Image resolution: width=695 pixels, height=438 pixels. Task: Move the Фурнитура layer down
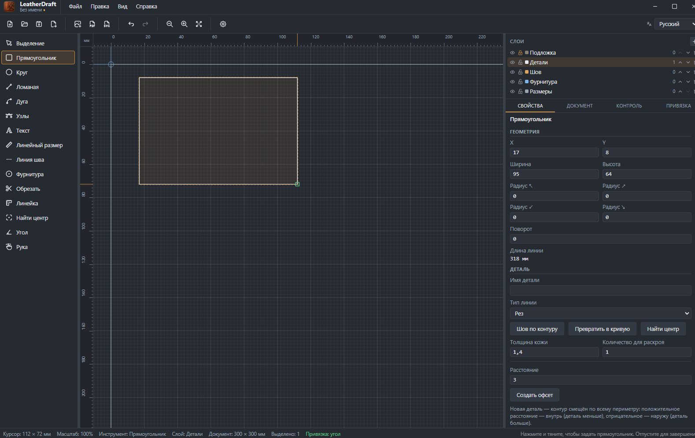(688, 82)
